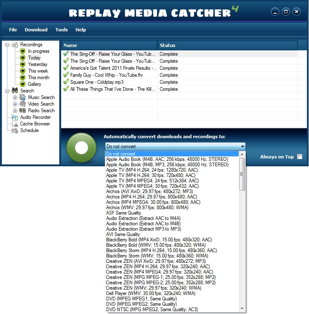
Task: Open Audio Recorder in sidebar
Action: 36,117
